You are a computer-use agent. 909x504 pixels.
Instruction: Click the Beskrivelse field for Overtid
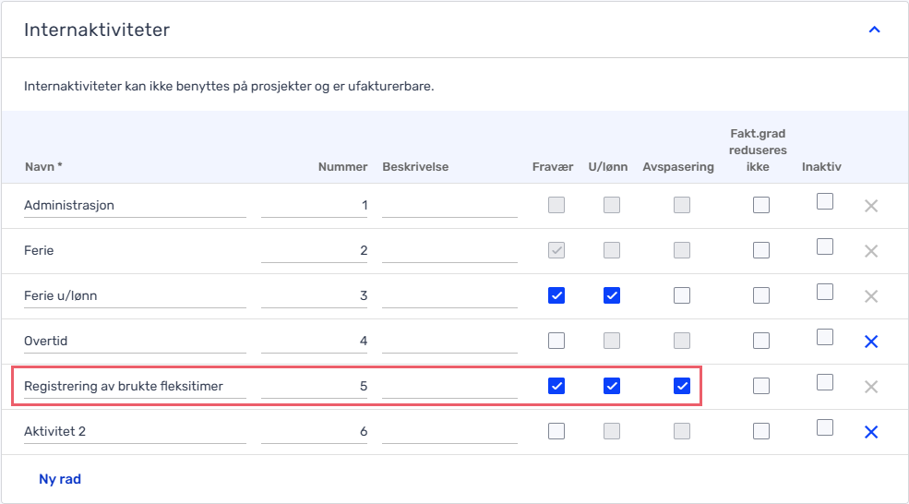pos(449,341)
